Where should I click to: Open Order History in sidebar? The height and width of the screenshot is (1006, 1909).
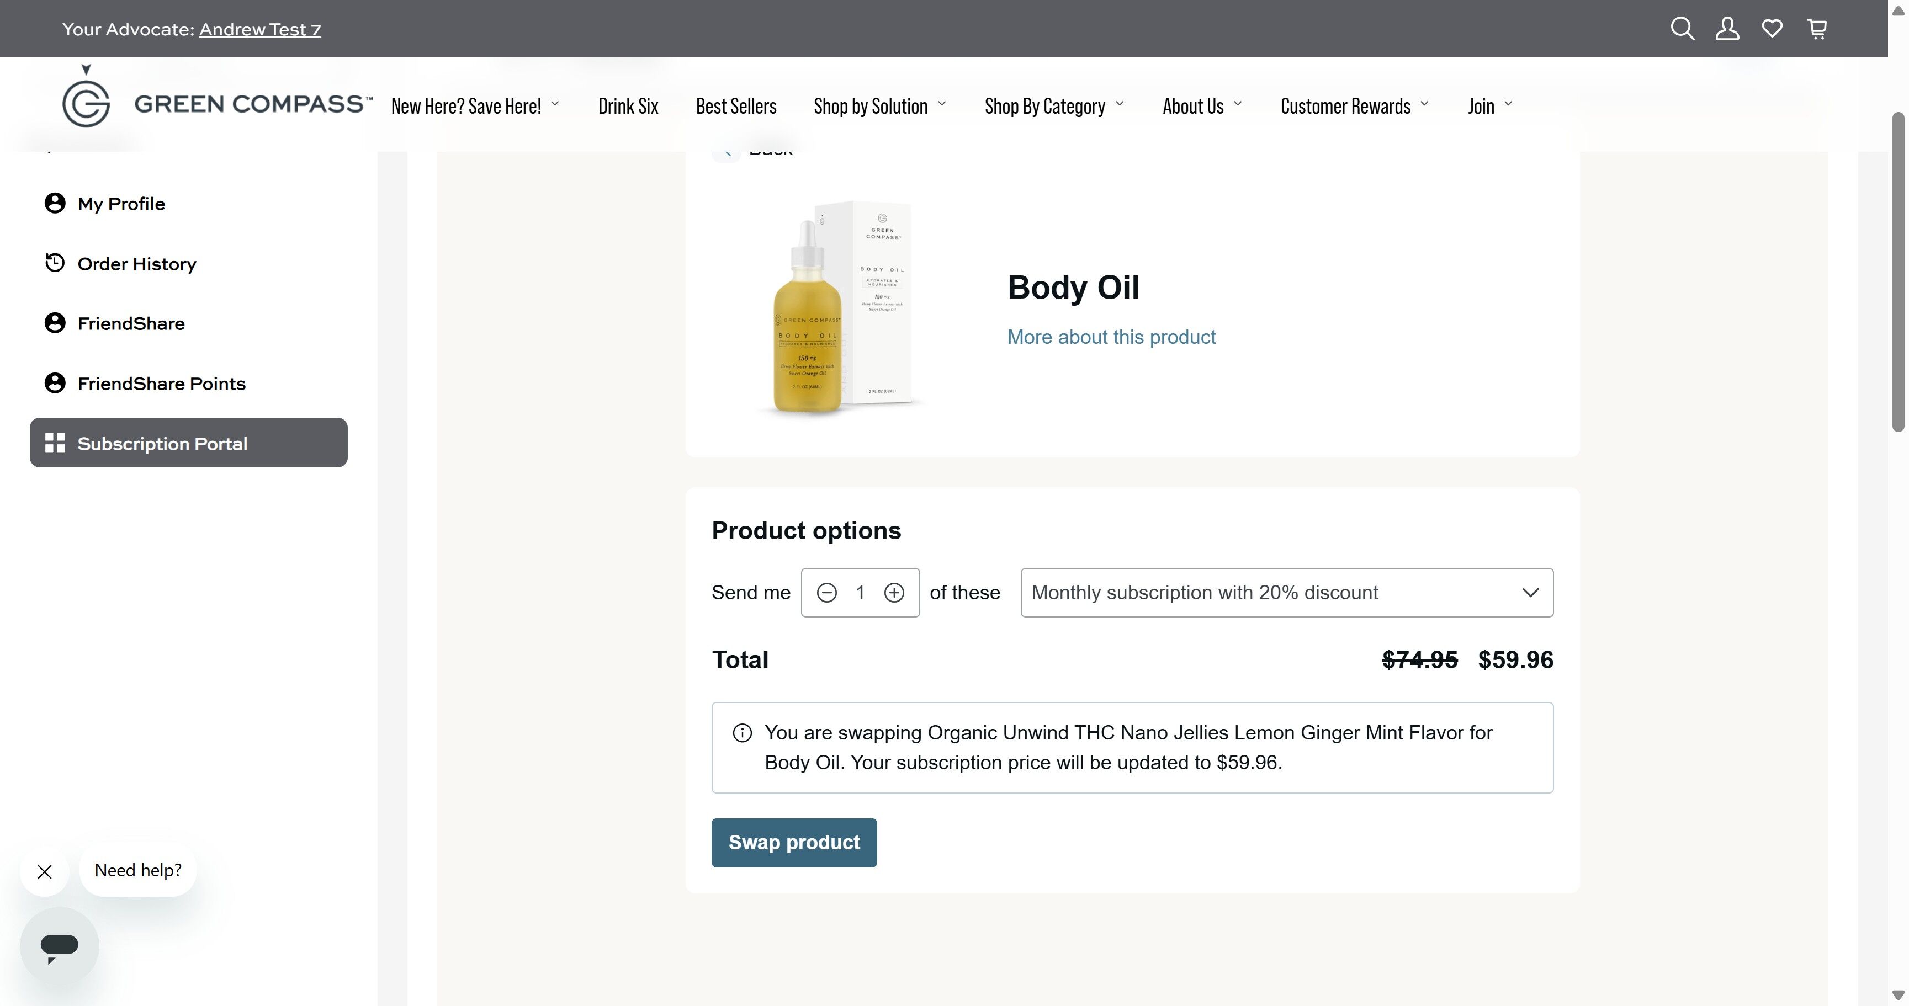tap(188, 264)
